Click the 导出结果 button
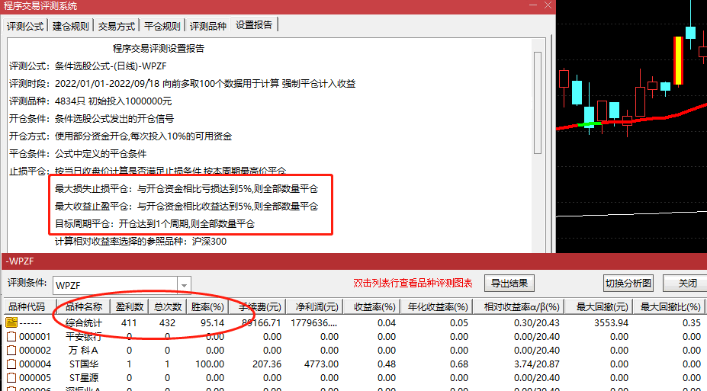 [x=509, y=284]
